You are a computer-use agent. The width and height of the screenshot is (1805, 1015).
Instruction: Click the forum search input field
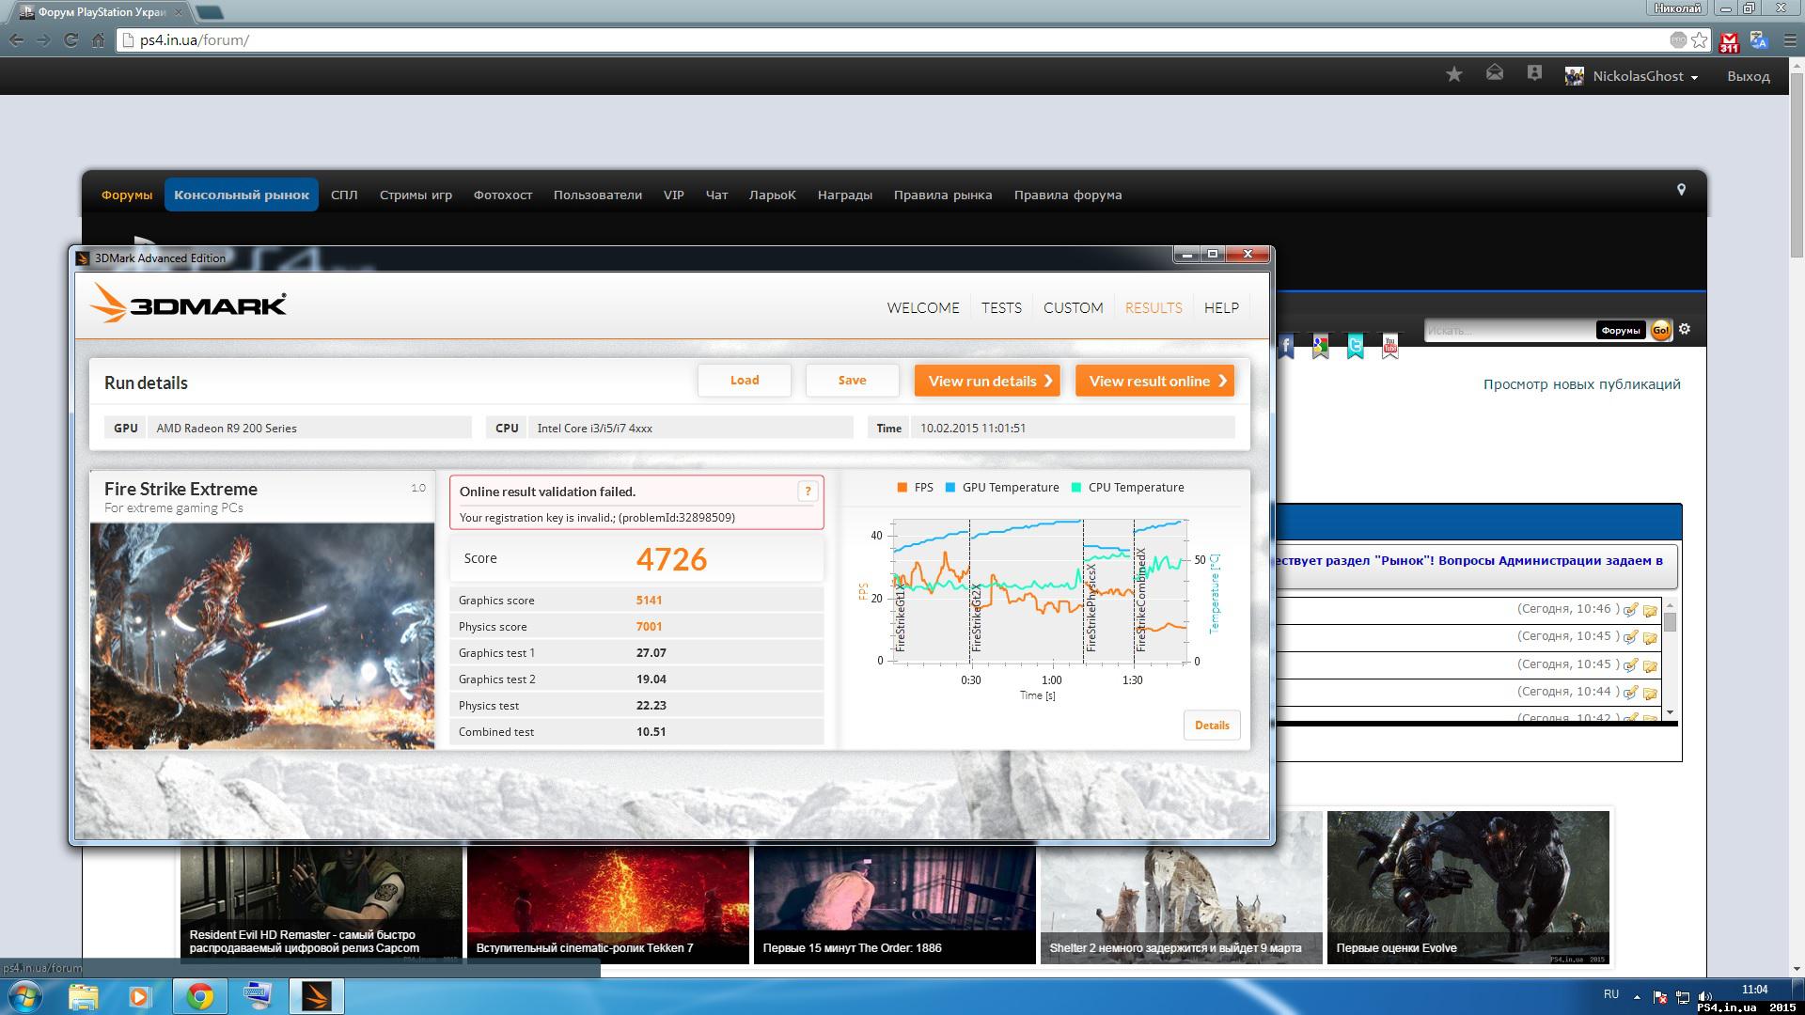(x=1509, y=330)
